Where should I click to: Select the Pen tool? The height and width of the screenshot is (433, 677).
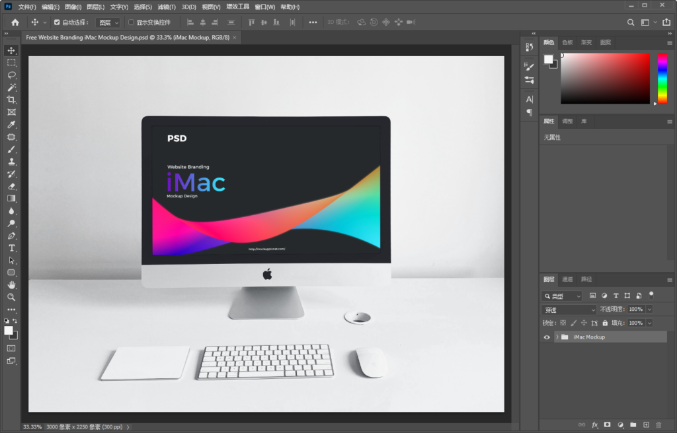pyautogui.click(x=11, y=236)
